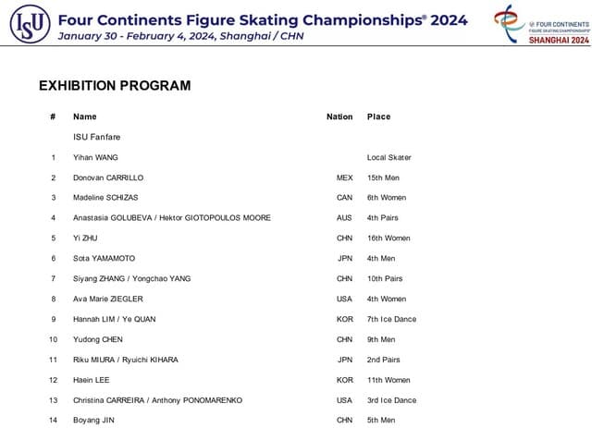This screenshot has height=428, width=592.
Task: Click Riku MIURA / Ryuichi KIHARA entry
Action: click(x=126, y=360)
